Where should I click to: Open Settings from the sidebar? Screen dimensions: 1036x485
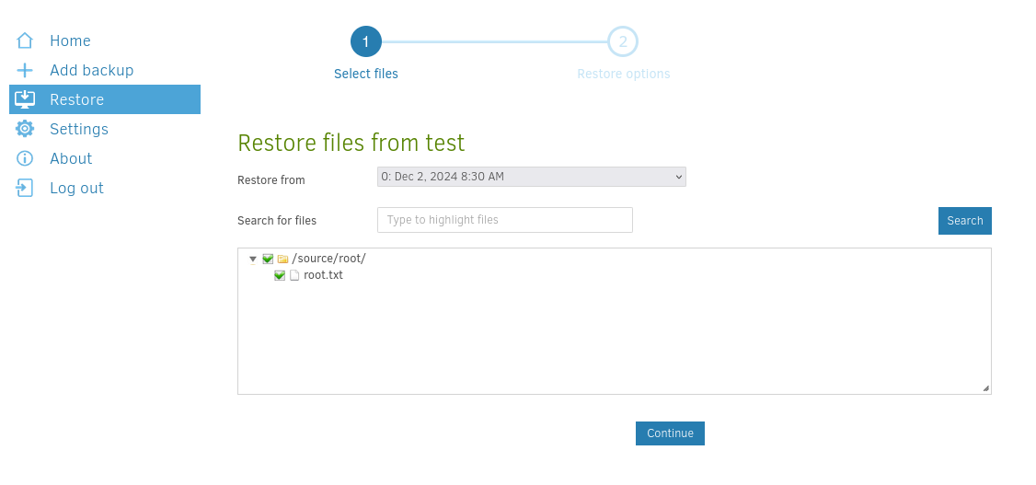104,129
